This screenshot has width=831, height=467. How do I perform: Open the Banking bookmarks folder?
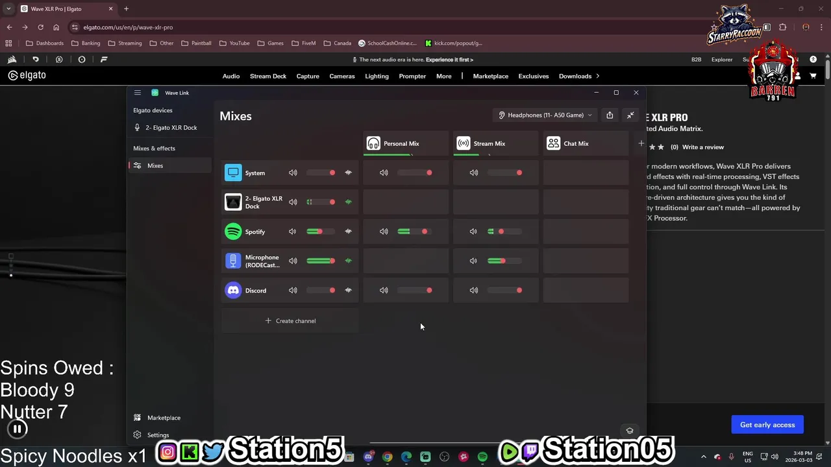85,43
